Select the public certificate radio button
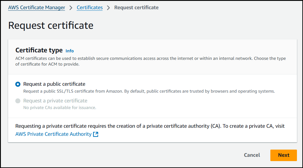303x168 pixels. (x=18, y=84)
